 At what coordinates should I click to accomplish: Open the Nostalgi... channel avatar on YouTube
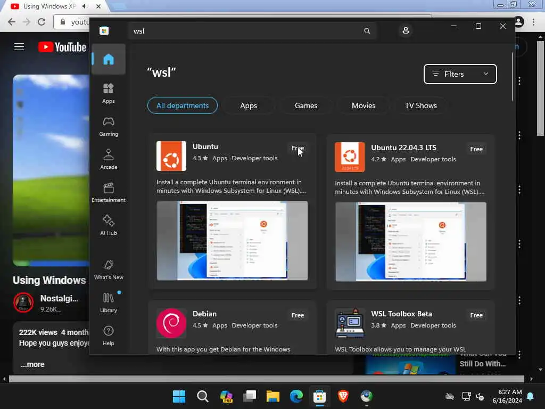[x=23, y=302]
